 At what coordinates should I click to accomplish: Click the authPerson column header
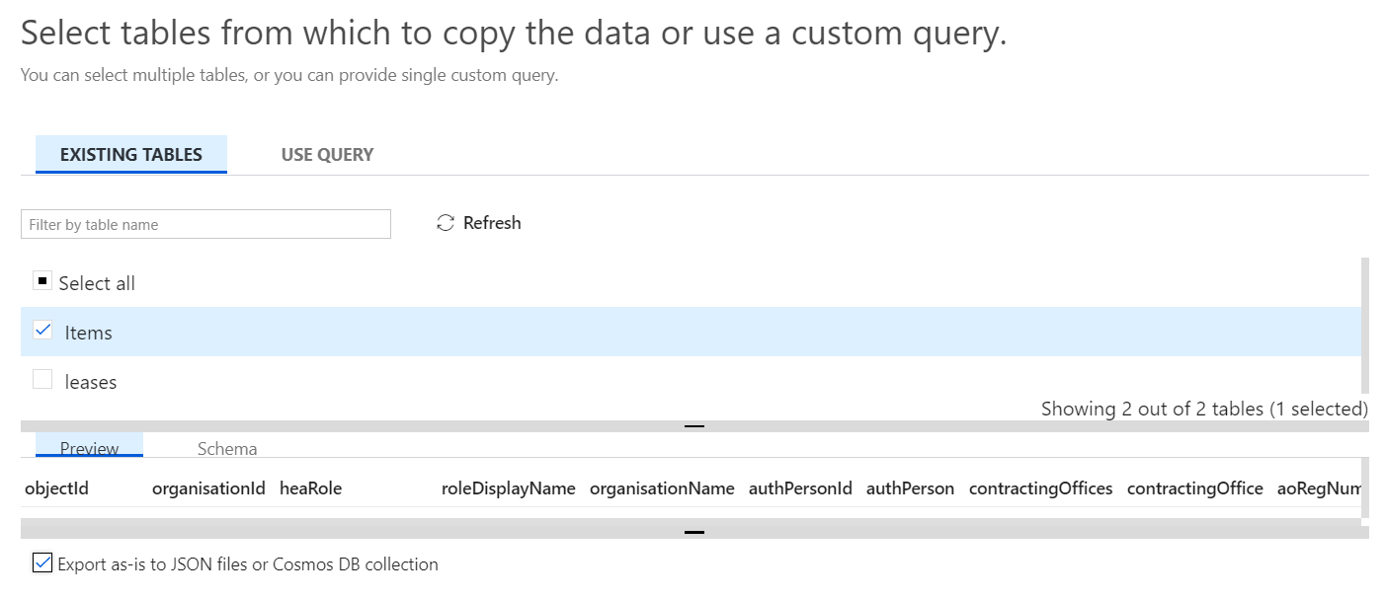click(x=910, y=488)
